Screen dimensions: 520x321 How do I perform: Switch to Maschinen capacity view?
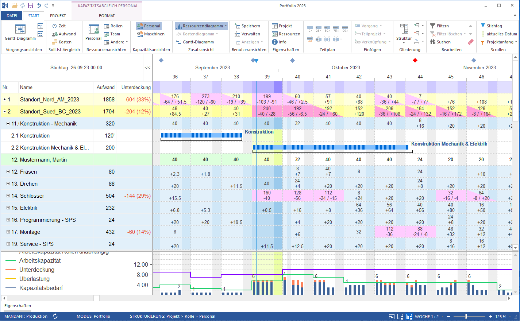151,34
